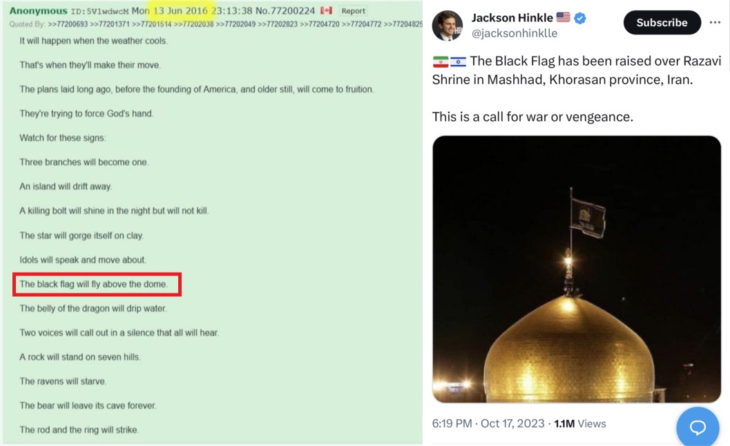This screenshot has width=730, height=446.
Task: Click the Canadian flag icon on post
Action: [327, 11]
